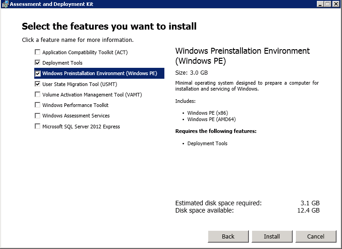Screen dimensions: 342x249
Task: Click the Assessment and Deployment Kit title icon
Action: pyautogui.click(x=5, y=4)
